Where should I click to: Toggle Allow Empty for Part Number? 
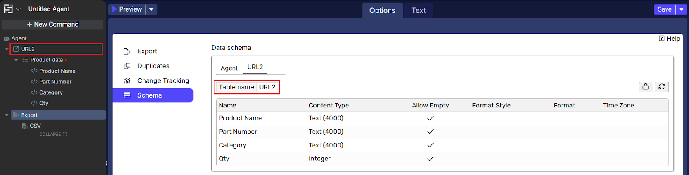tap(430, 132)
